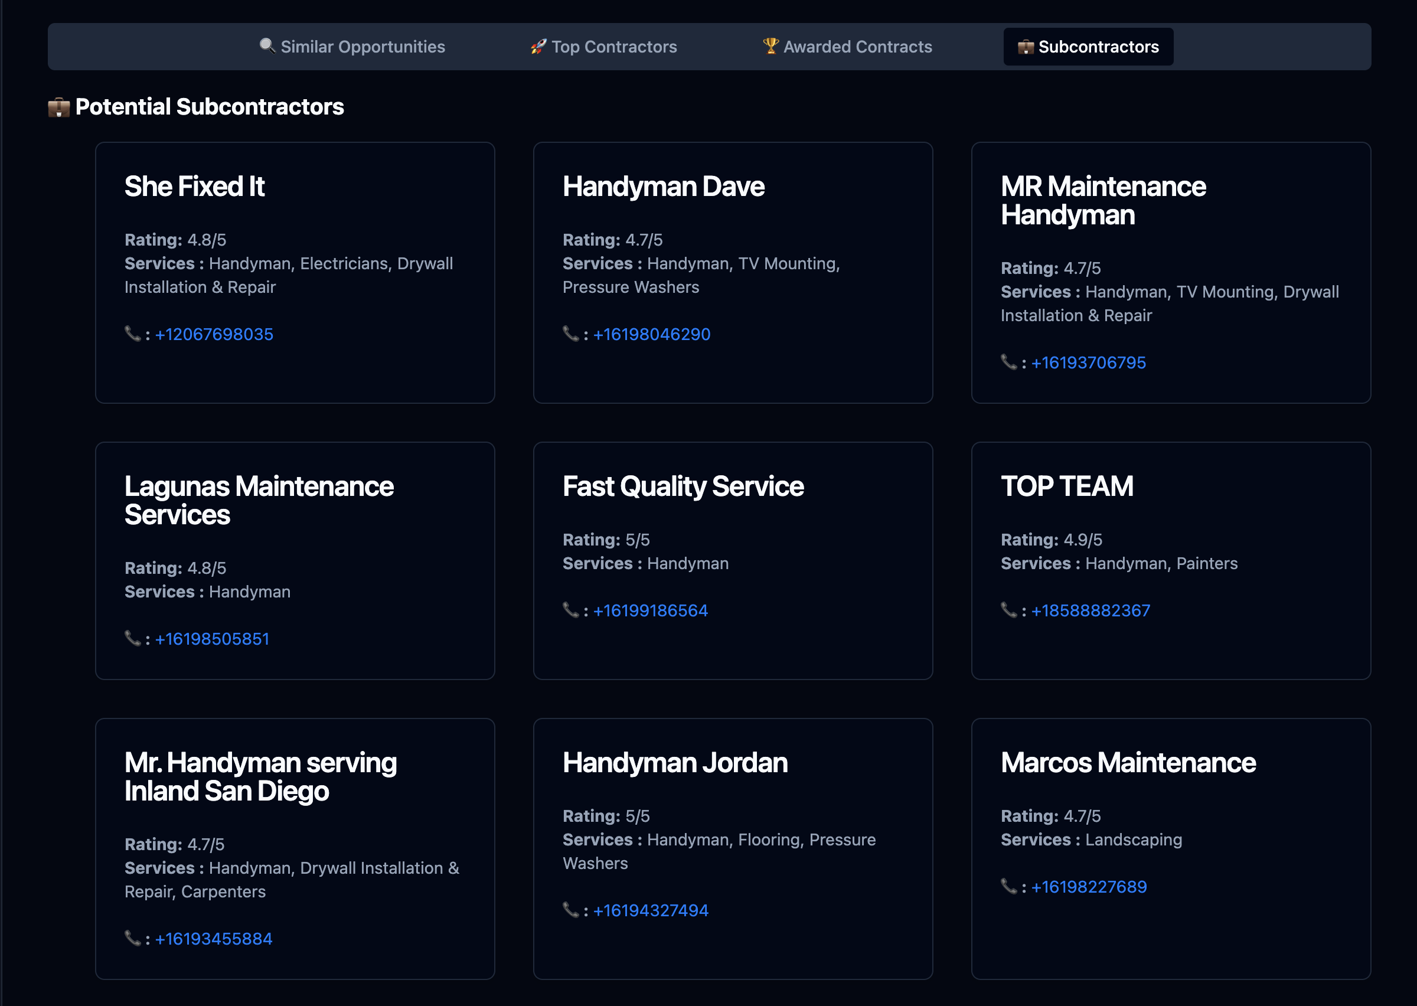
Task: Click Mr. Handyman serving Inland San Diego title
Action: [260, 777]
